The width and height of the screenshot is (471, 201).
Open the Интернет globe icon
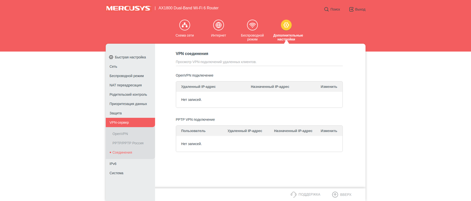tap(218, 25)
